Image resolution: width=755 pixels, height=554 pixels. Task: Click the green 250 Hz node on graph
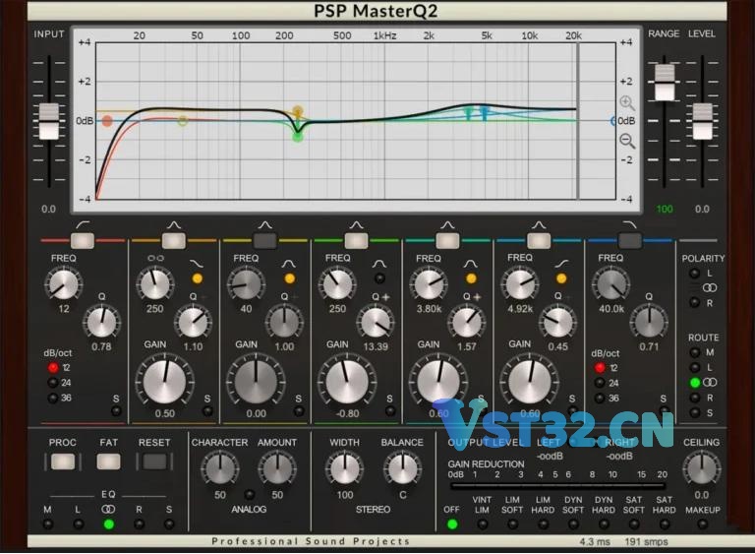tap(298, 137)
